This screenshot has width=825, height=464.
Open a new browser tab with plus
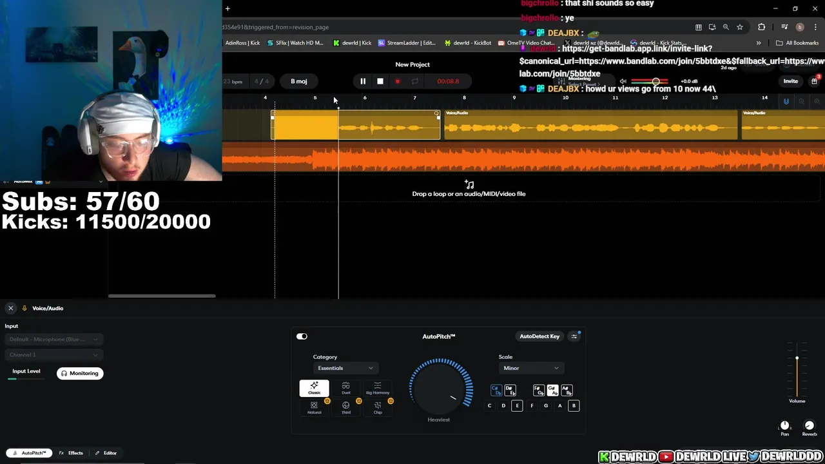[x=228, y=8]
